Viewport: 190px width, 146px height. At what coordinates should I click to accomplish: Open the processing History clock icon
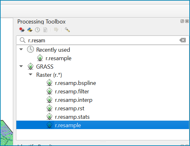[37, 30]
